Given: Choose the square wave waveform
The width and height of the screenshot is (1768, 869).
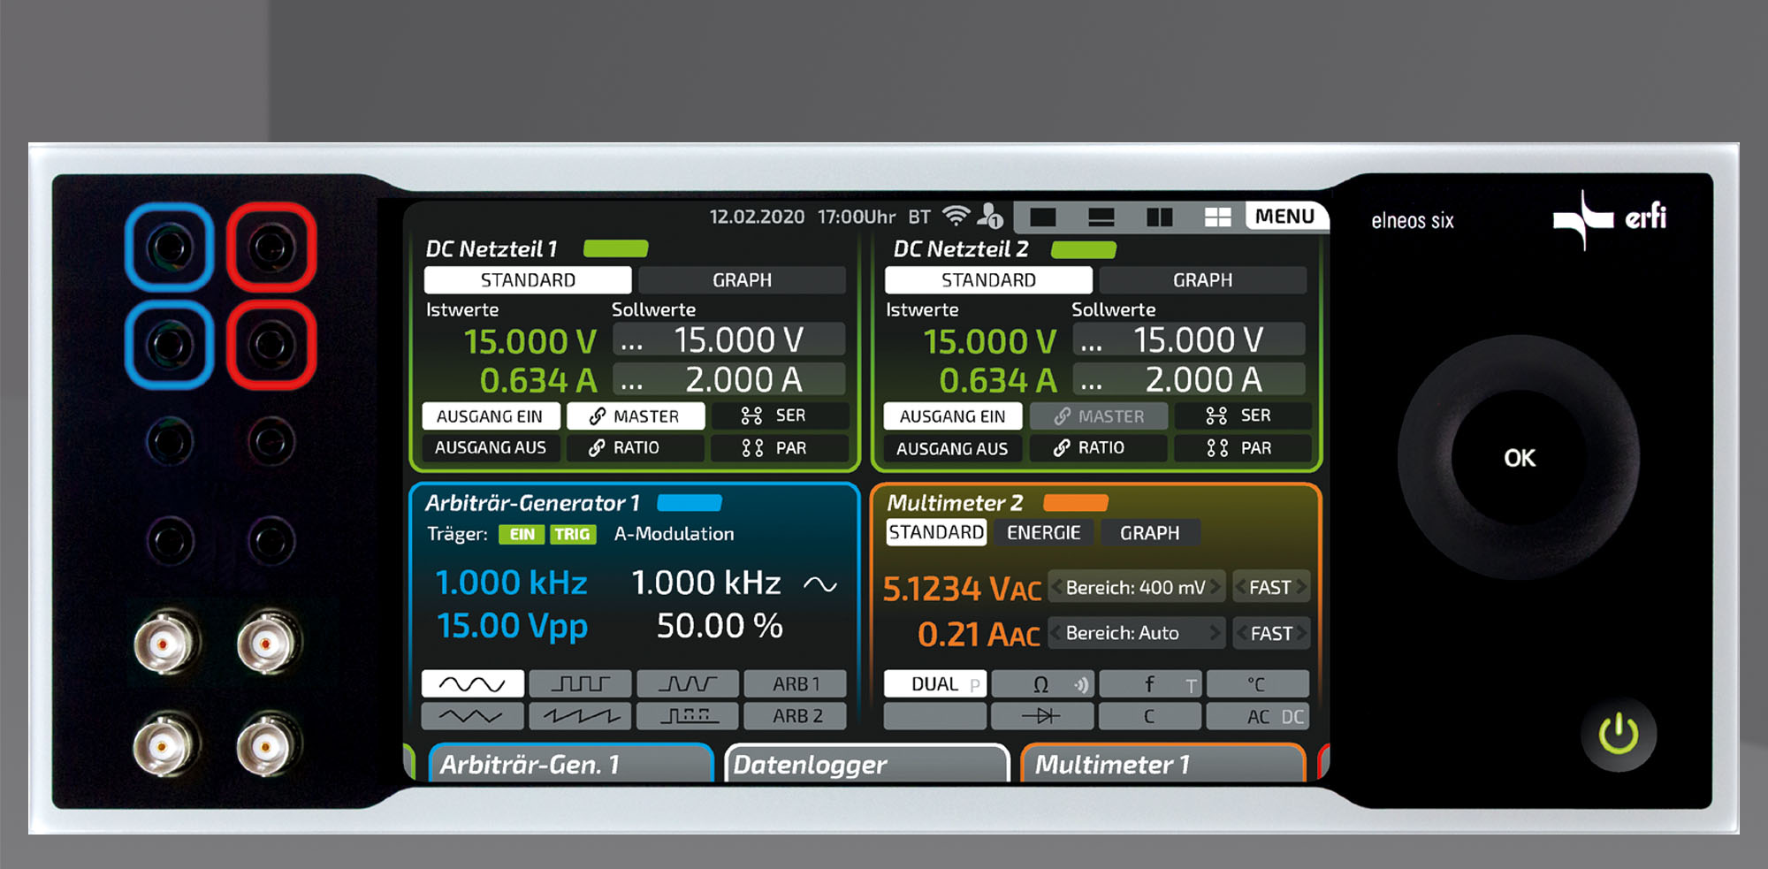Looking at the screenshot, I should pos(580,683).
